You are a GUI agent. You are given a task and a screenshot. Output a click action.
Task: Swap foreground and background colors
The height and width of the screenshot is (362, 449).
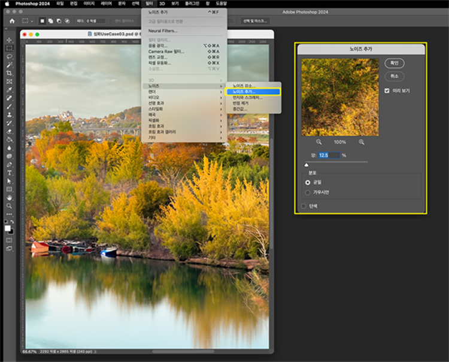point(12,222)
